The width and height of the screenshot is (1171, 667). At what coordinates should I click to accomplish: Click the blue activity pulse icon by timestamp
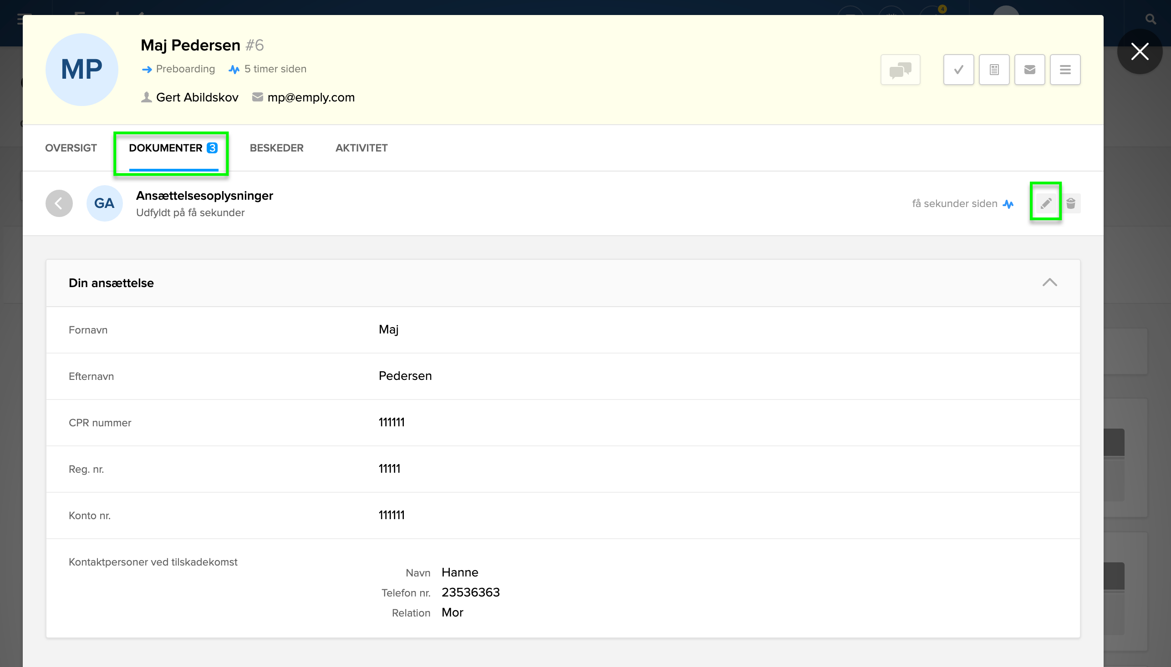pos(1008,204)
